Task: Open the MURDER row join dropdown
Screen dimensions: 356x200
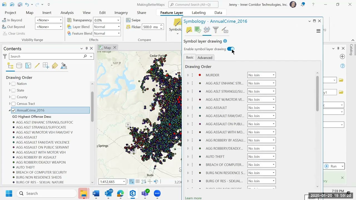Action: tap(261, 75)
